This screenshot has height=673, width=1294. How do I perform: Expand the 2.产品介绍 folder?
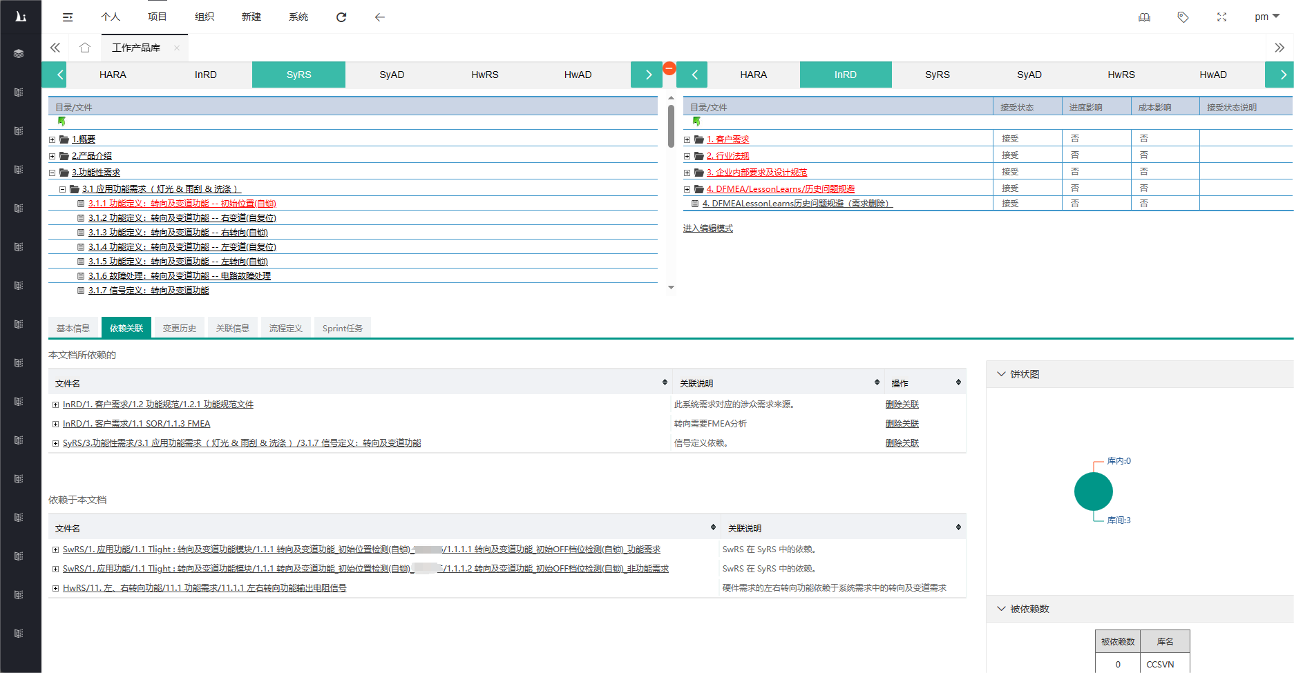[52, 156]
